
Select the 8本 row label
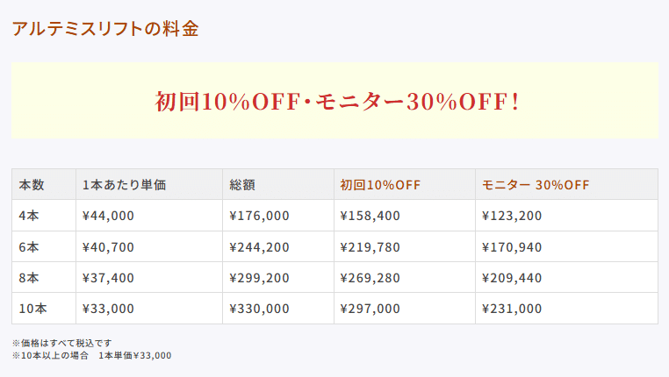coord(29,278)
